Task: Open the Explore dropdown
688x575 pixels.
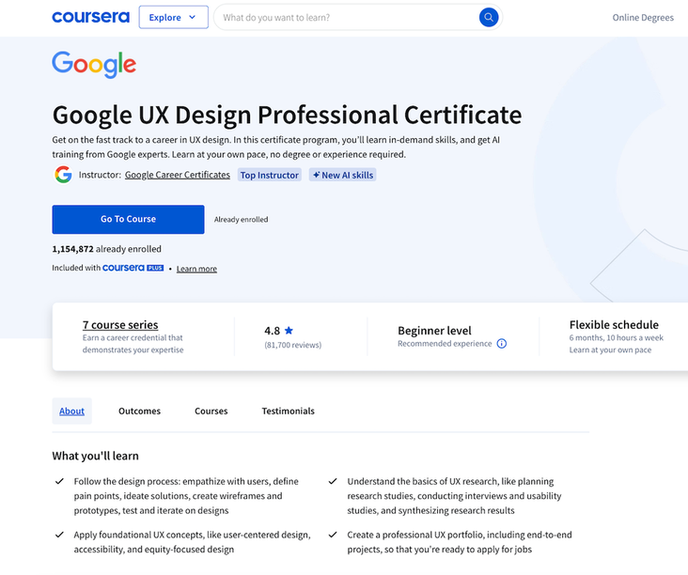Action: (x=173, y=17)
